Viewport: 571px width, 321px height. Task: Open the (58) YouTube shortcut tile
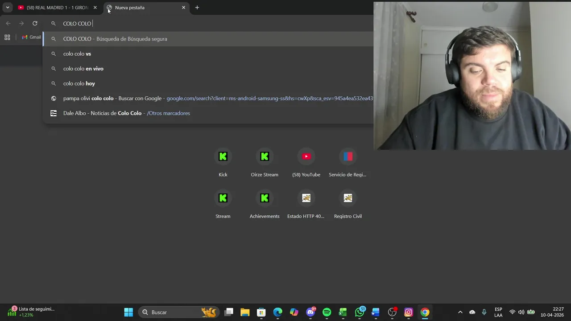[306, 163]
